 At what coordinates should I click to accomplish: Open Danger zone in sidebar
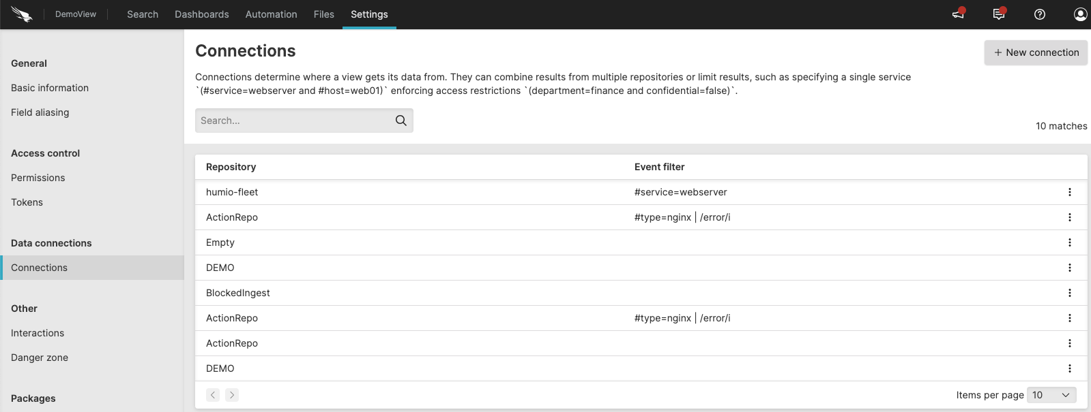click(x=40, y=358)
